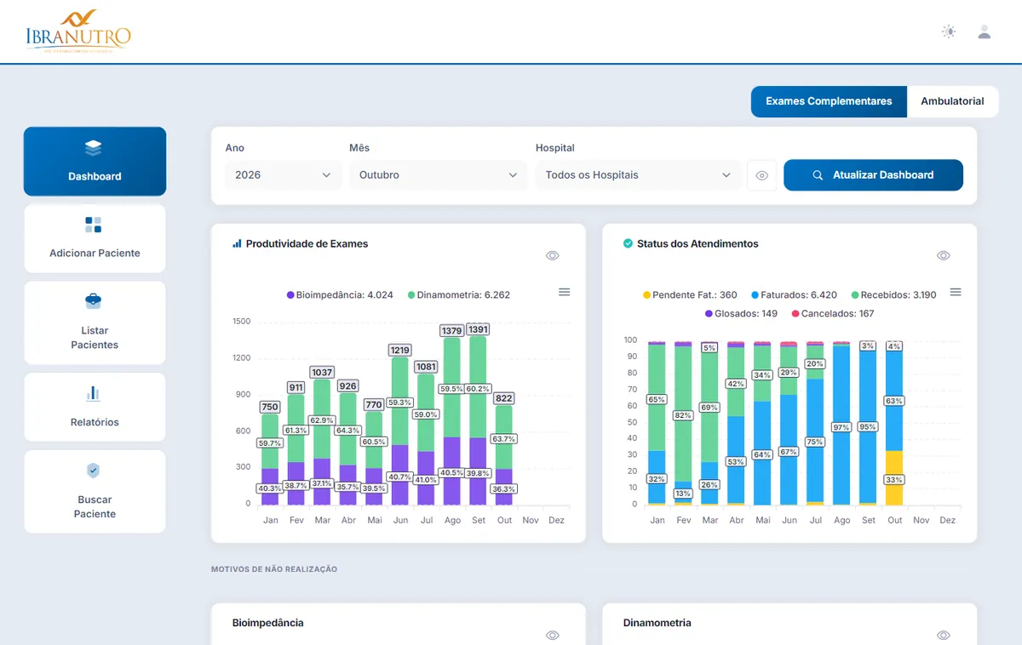
Task: Click the Jan status bar showing 65%
Action: [657, 398]
